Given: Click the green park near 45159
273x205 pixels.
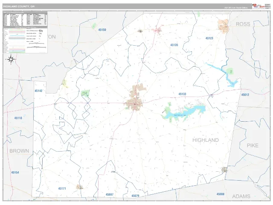Looking at the screenshot, I should point(94,26).
